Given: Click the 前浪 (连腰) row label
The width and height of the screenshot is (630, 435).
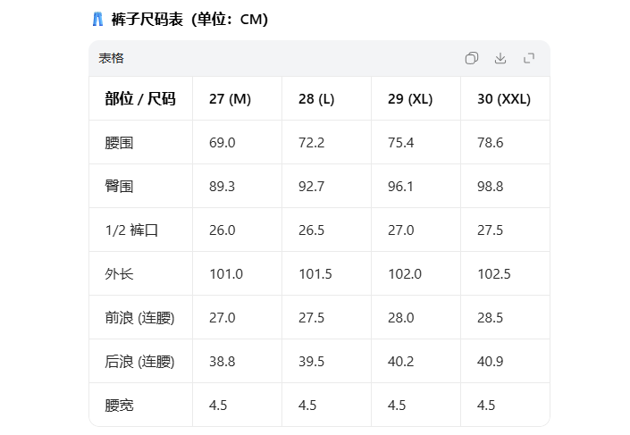Looking at the screenshot, I should tap(139, 318).
